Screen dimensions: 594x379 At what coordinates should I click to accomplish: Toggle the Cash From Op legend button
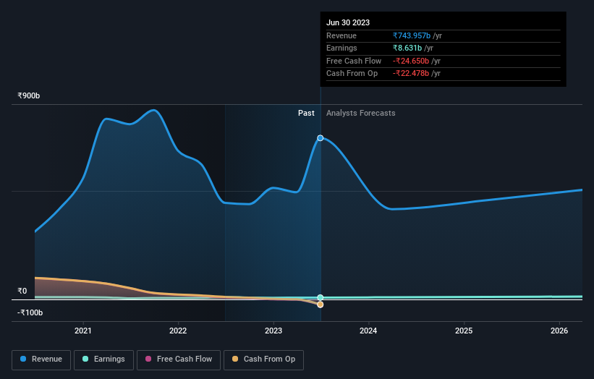click(x=263, y=359)
